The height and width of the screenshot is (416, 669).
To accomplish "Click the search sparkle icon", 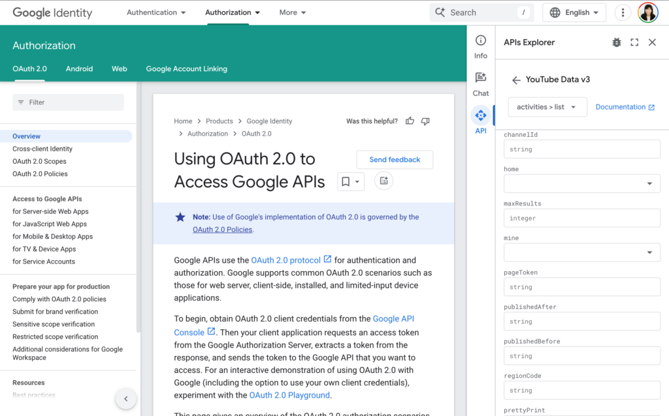I will tap(440, 12).
